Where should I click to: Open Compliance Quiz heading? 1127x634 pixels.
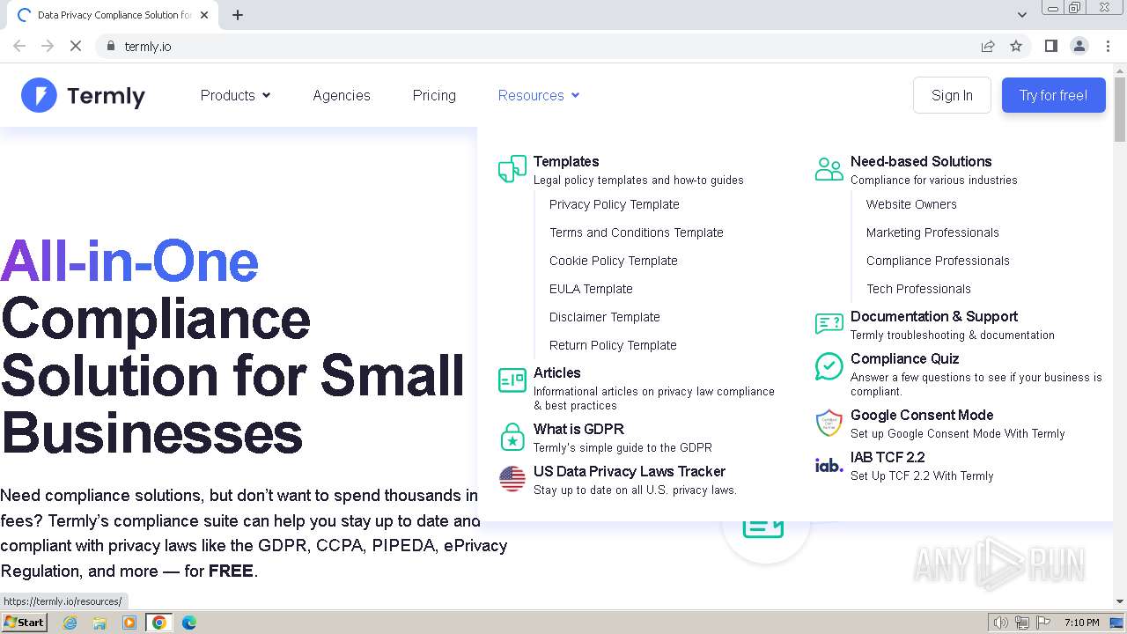[x=904, y=358]
